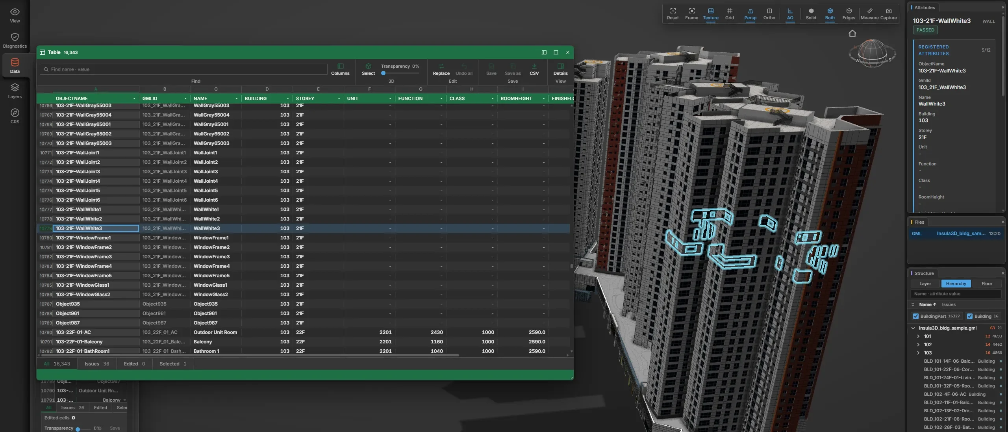Open the Columns chooser
The height and width of the screenshot is (432, 1008).
[x=340, y=69]
